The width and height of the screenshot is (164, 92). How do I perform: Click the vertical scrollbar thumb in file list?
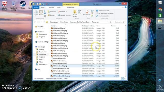point(126,40)
